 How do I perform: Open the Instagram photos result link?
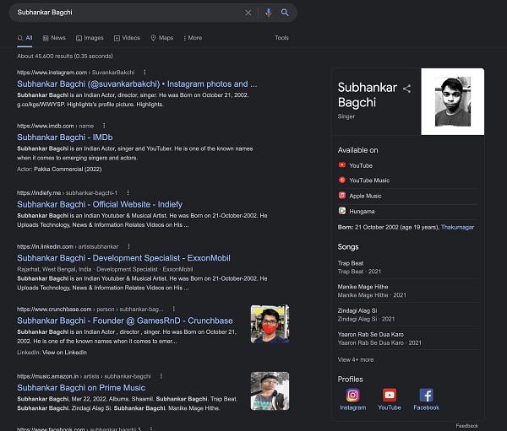pyautogui.click(x=137, y=84)
